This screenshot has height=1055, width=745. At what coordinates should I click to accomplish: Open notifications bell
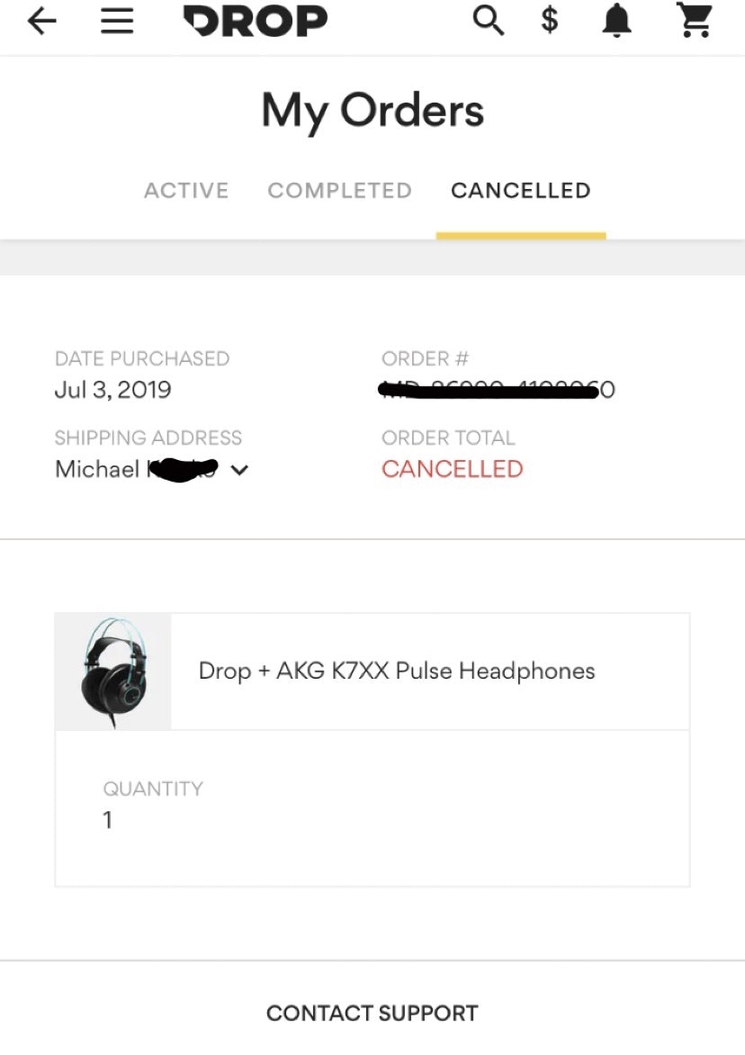coord(616,21)
